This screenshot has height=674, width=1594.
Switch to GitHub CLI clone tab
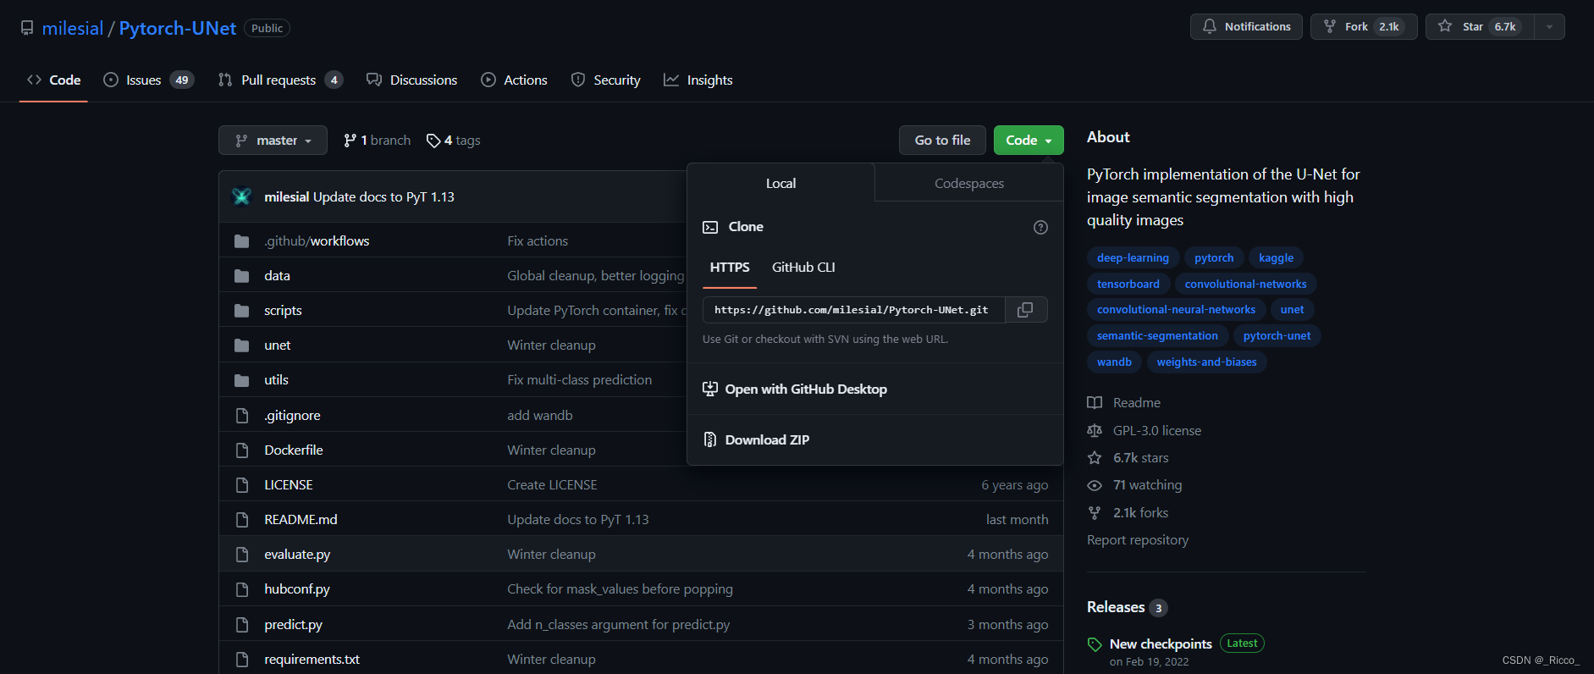[803, 268]
